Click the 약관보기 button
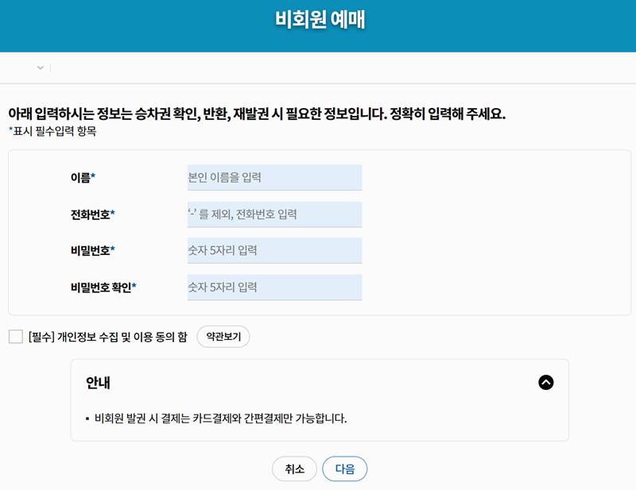The width and height of the screenshot is (636, 490). point(223,337)
